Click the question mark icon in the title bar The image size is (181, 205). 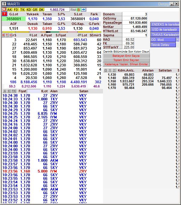point(4,4)
